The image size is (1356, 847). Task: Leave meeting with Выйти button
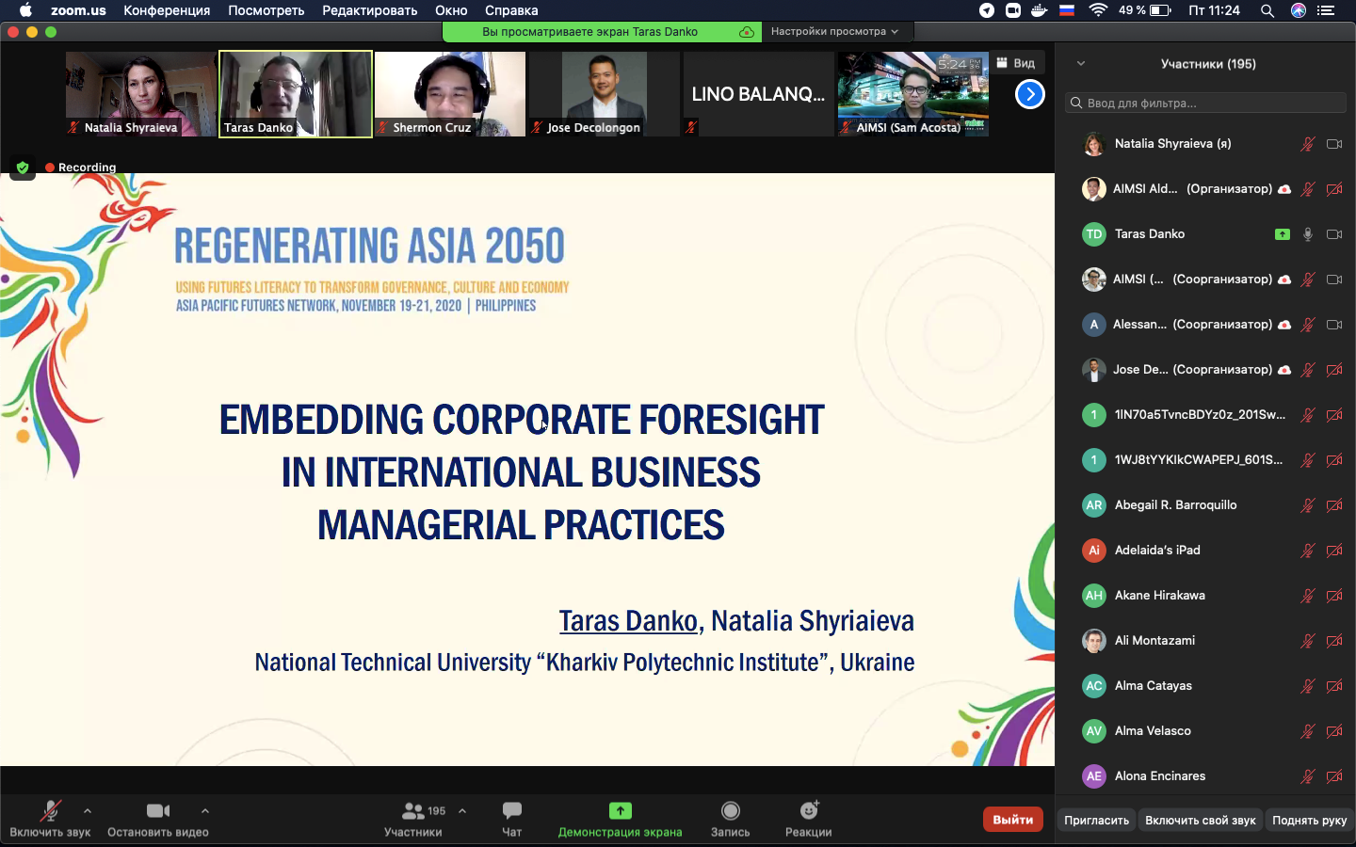[x=1013, y=820]
